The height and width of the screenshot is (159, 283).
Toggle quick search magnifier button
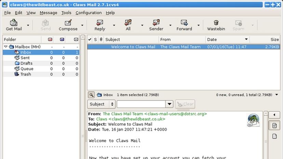point(92,95)
